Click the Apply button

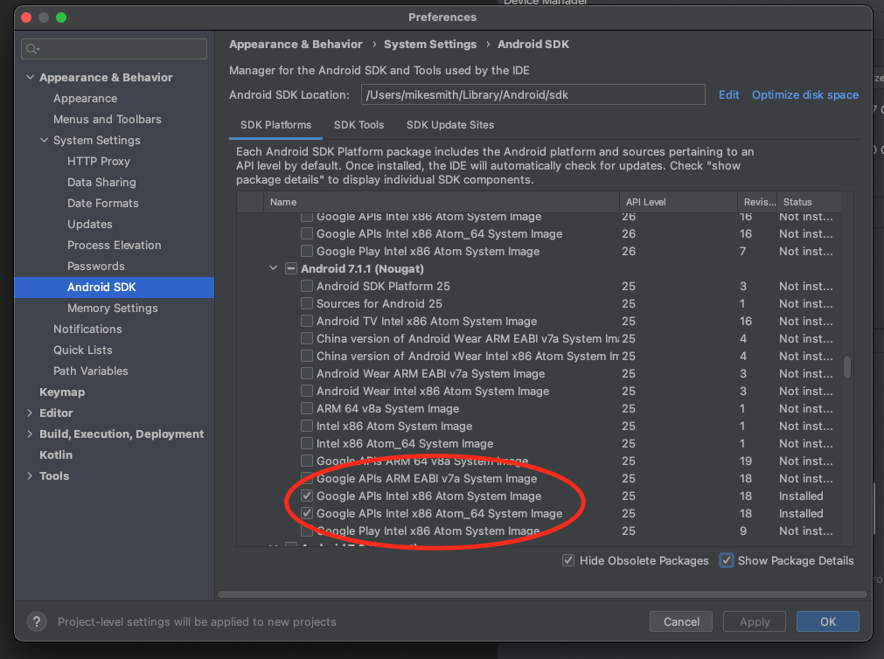point(755,621)
